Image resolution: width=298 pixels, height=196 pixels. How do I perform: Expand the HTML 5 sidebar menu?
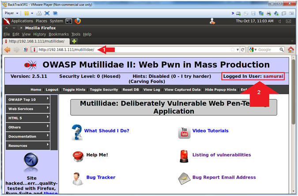pyautogui.click(x=28, y=118)
